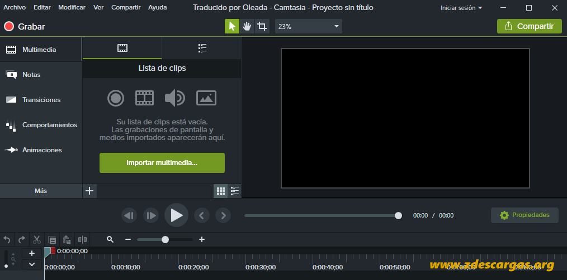Open the Notas panel
This screenshot has height=280, width=567.
pyautogui.click(x=41, y=75)
